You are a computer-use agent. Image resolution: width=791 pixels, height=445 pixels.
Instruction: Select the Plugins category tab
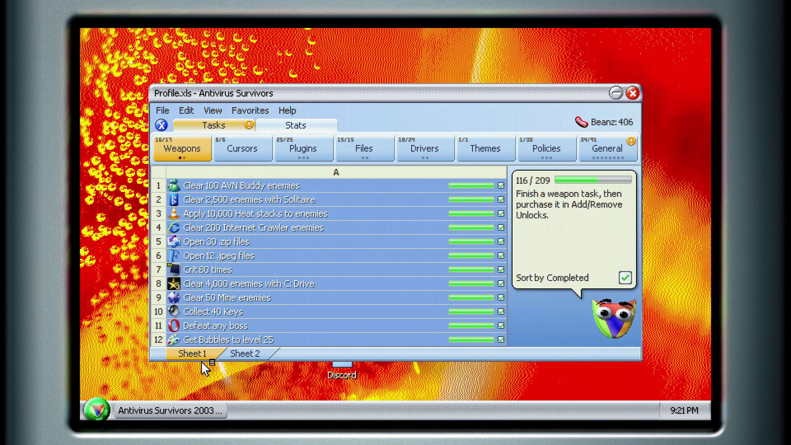pyautogui.click(x=303, y=148)
